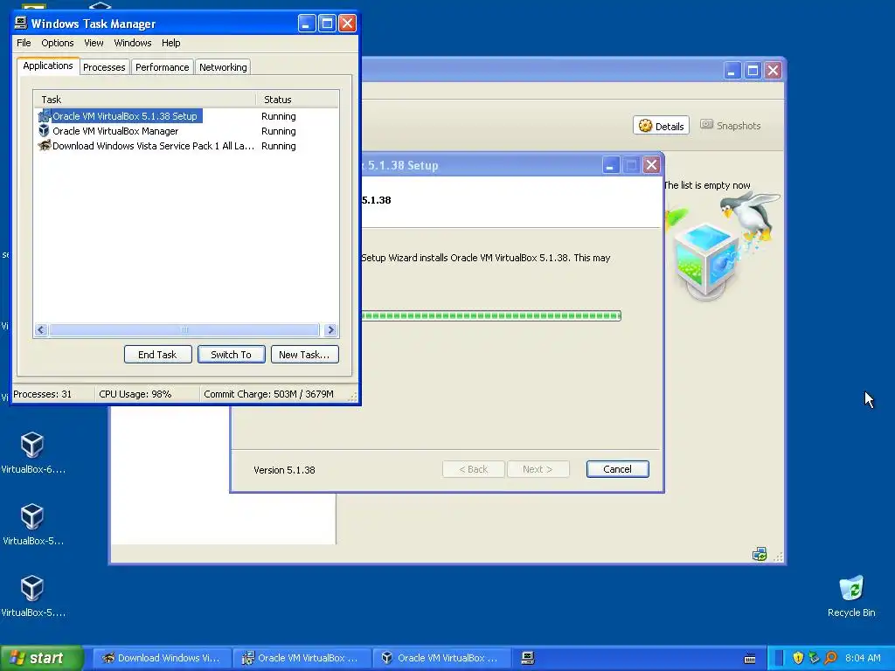
Task: Click the horizontal scrollbar thumb in task list
Action: coord(184,329)
